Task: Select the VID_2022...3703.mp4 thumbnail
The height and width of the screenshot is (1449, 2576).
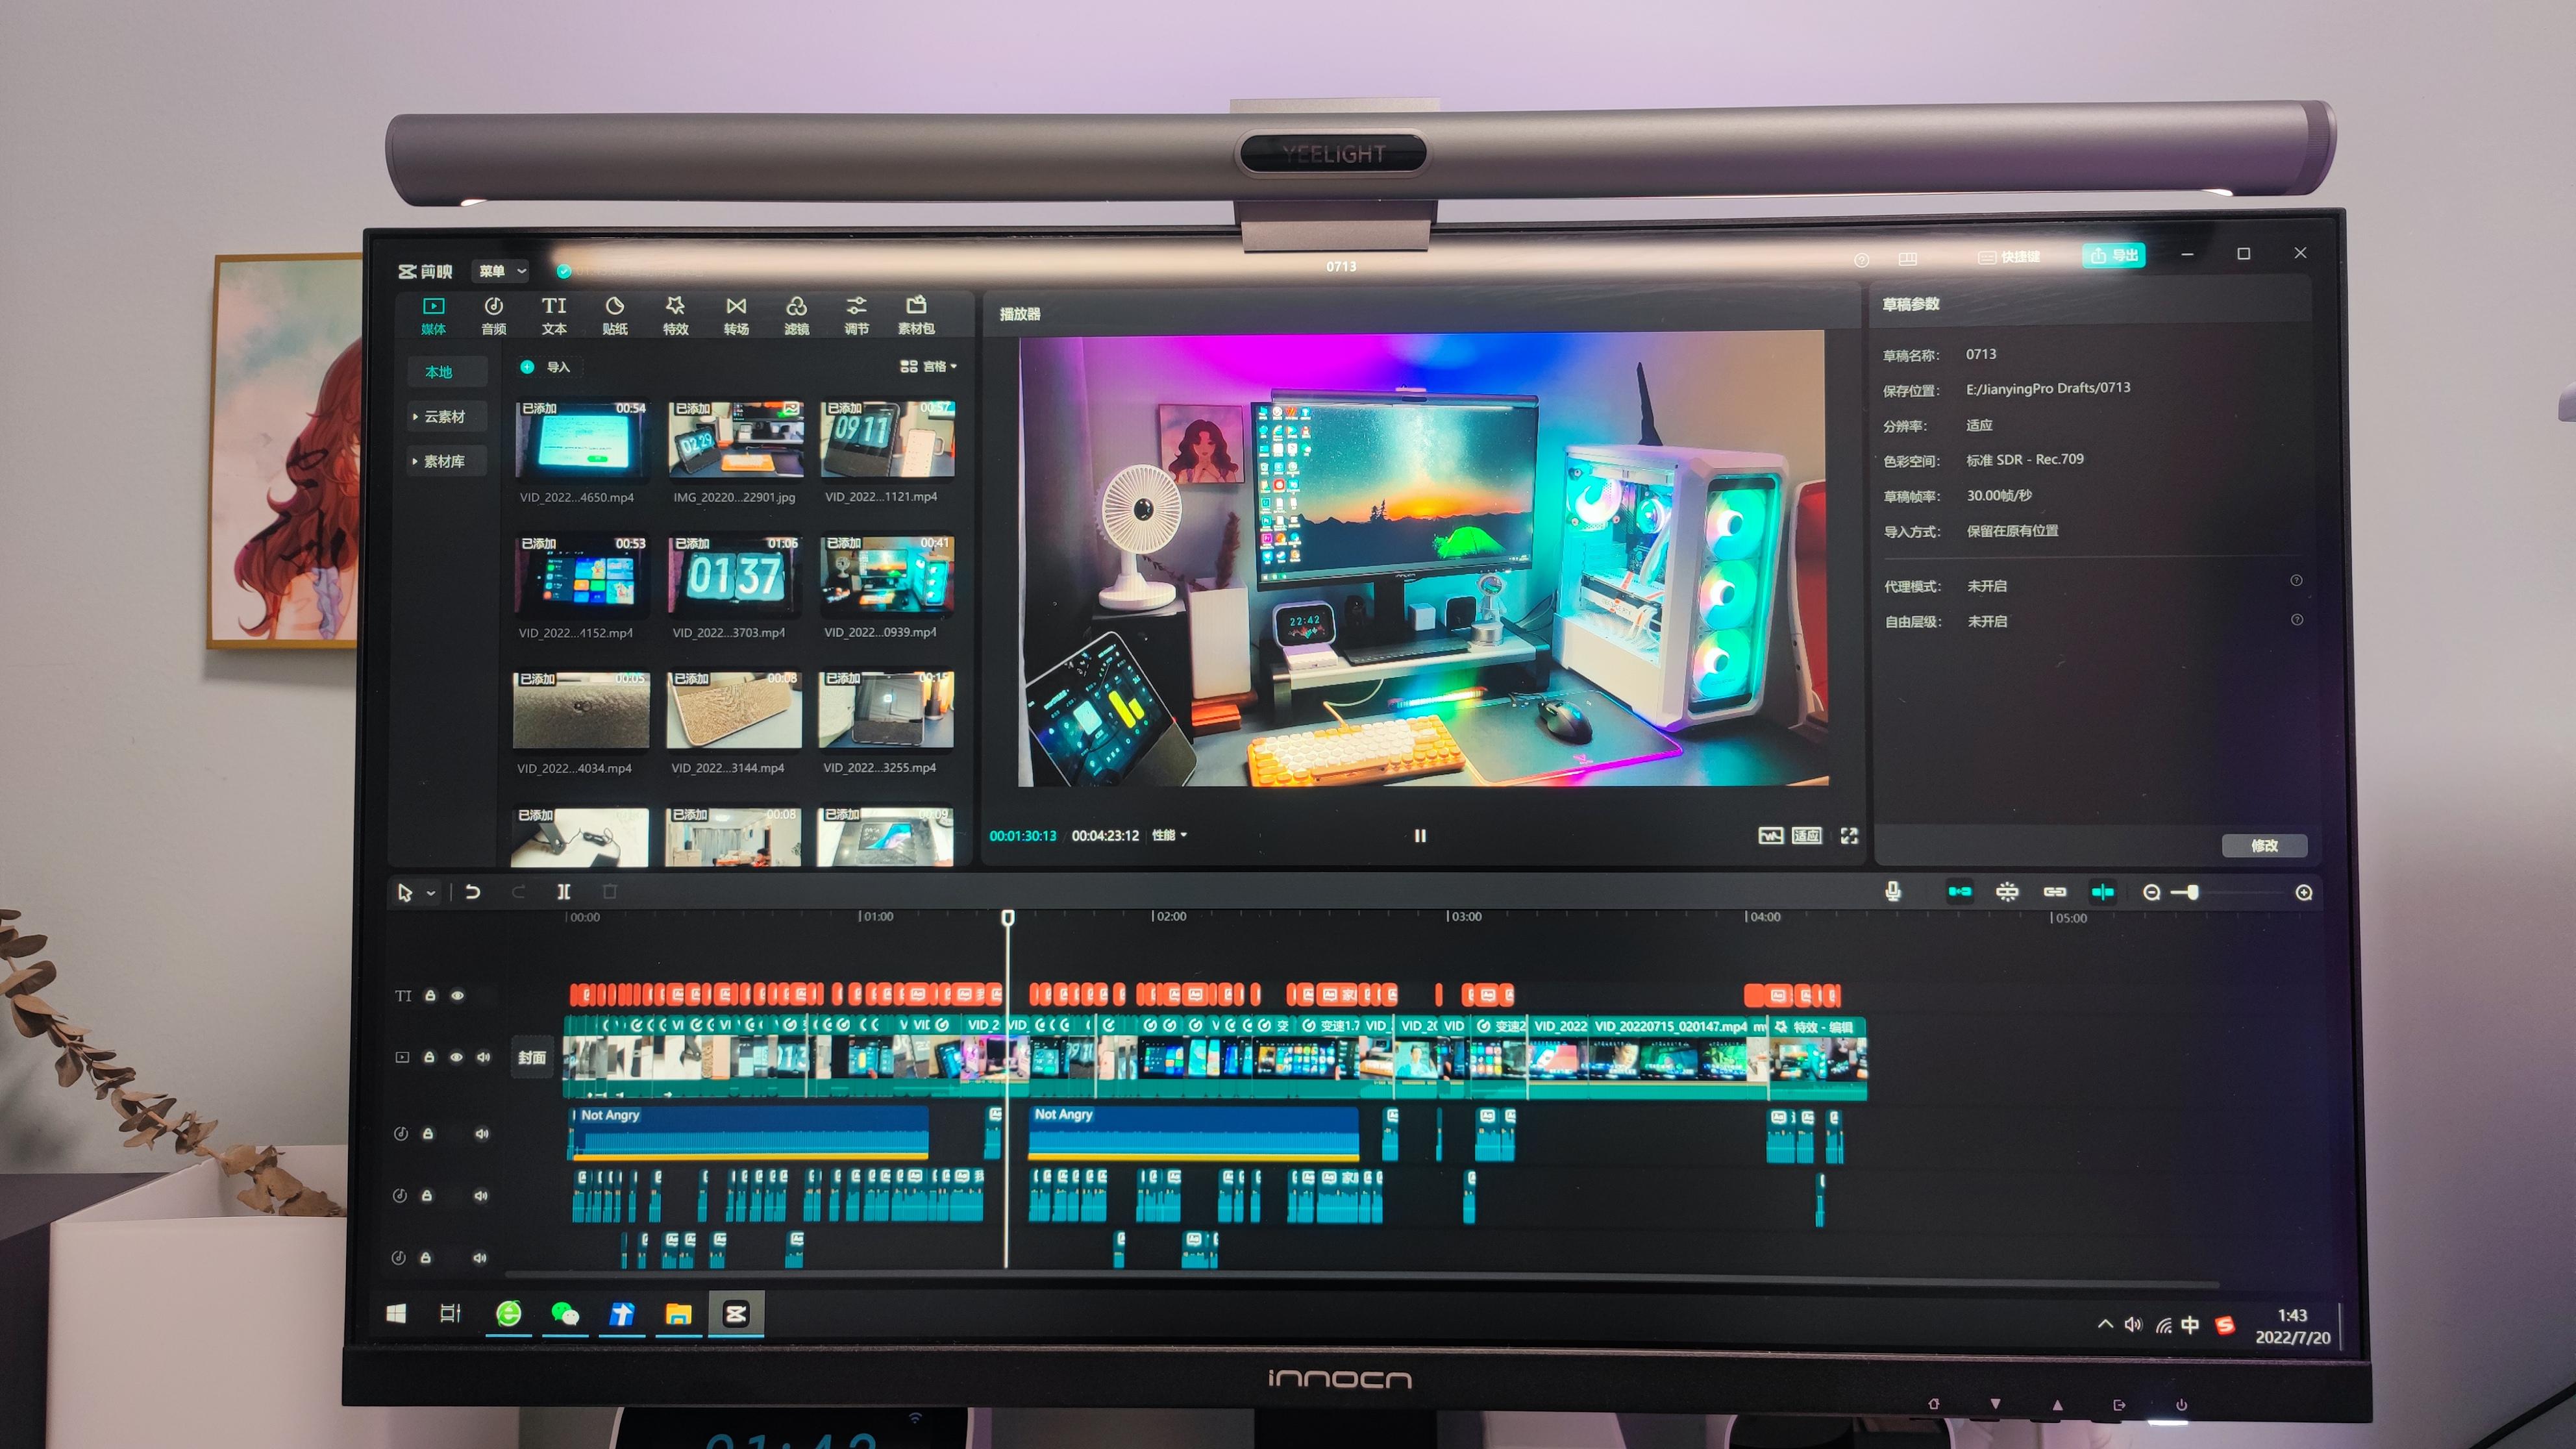Action: pos(734,577)
